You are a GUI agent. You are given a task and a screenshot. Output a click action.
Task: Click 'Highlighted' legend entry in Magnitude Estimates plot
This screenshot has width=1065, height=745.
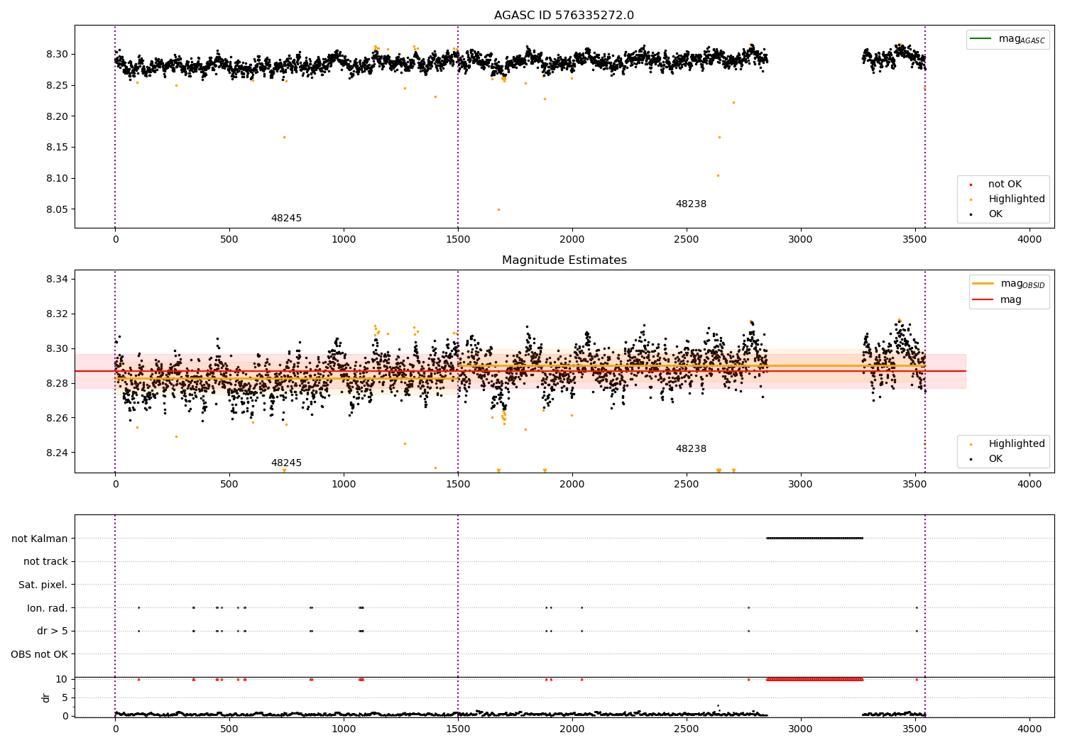[x=1016, y=444]
